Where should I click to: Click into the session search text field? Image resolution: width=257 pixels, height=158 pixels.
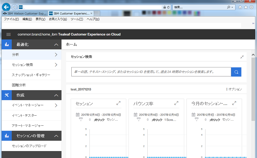click(151, 72)
